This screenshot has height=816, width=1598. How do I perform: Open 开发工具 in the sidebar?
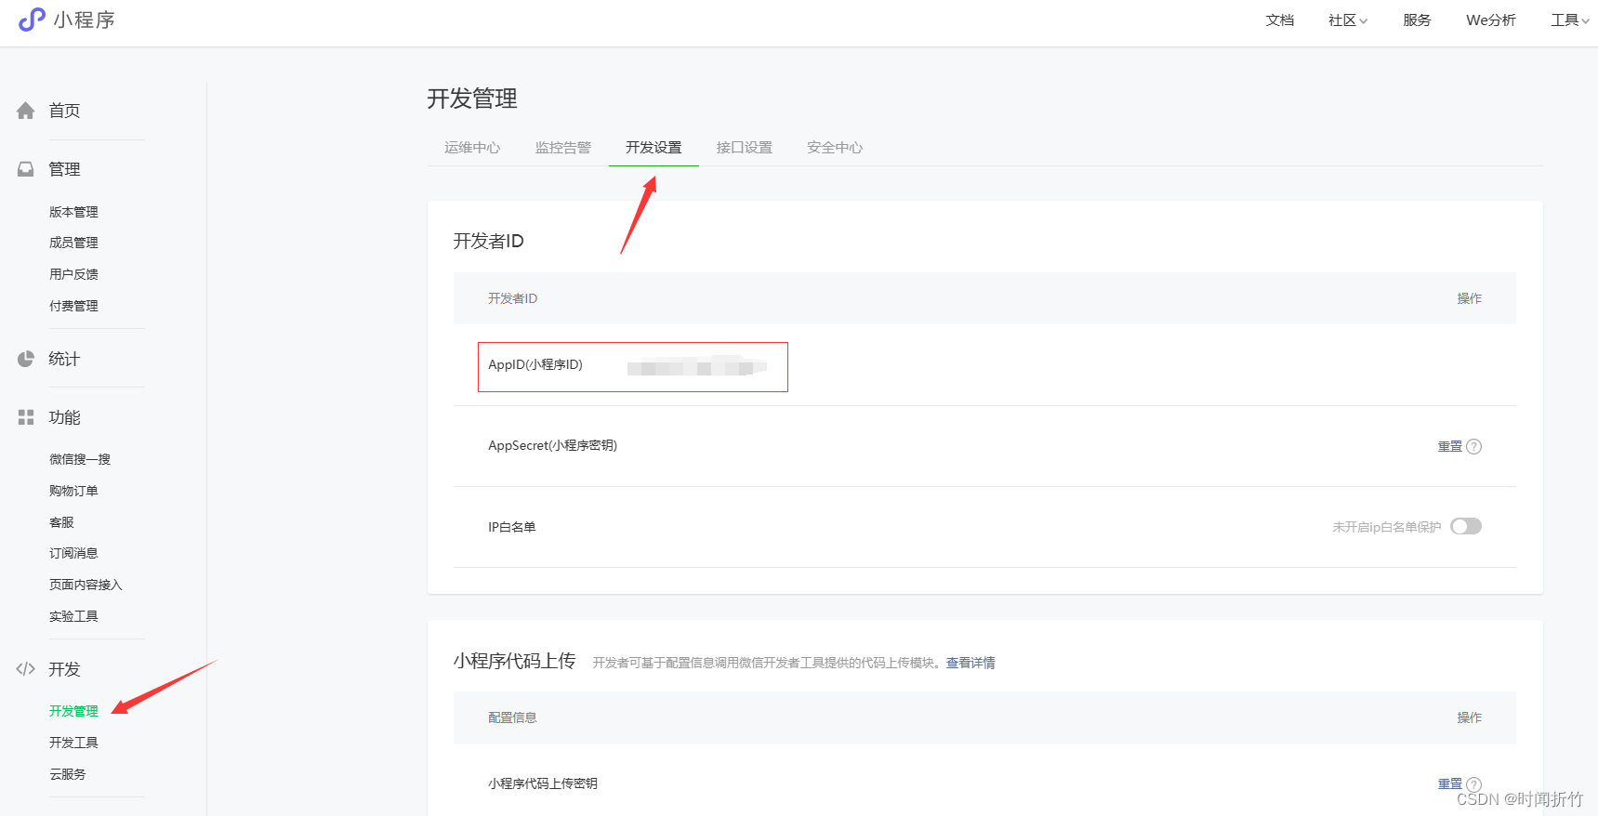(73, 743)
